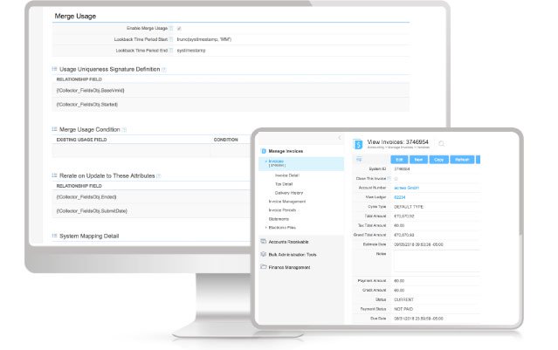Select the Collector_FieldsObj SubmitDate row

pyautogui.click(x=152, y=211)
